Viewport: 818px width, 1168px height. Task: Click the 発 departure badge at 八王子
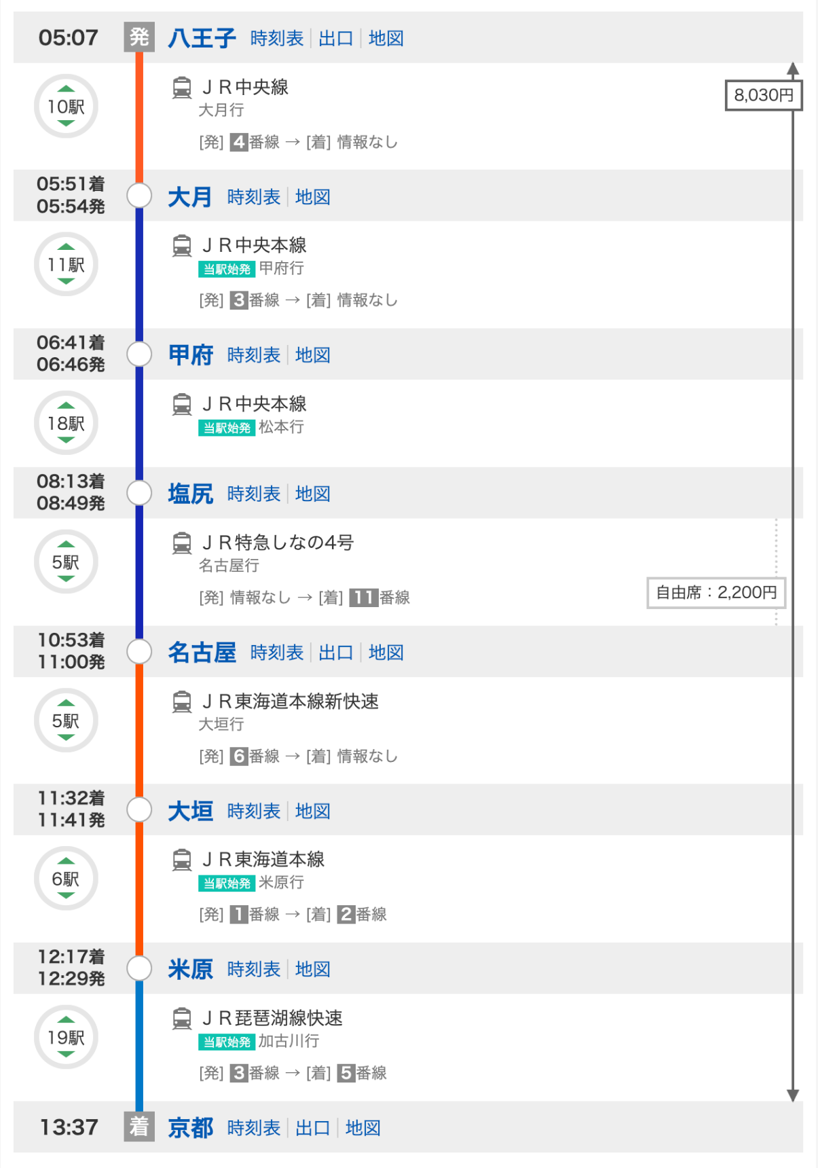coord(139,37)
